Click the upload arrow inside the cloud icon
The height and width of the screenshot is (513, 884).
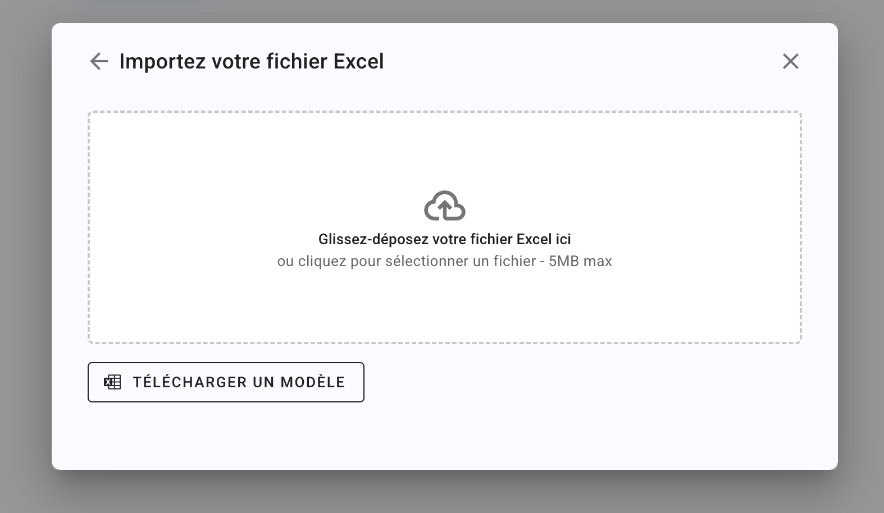(444, 209)
